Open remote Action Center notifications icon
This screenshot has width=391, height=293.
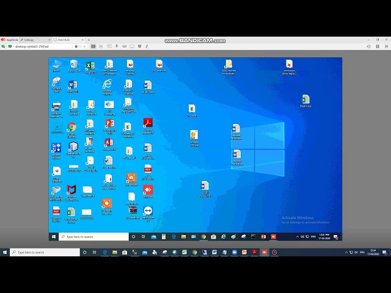click(x=336, y=237)
